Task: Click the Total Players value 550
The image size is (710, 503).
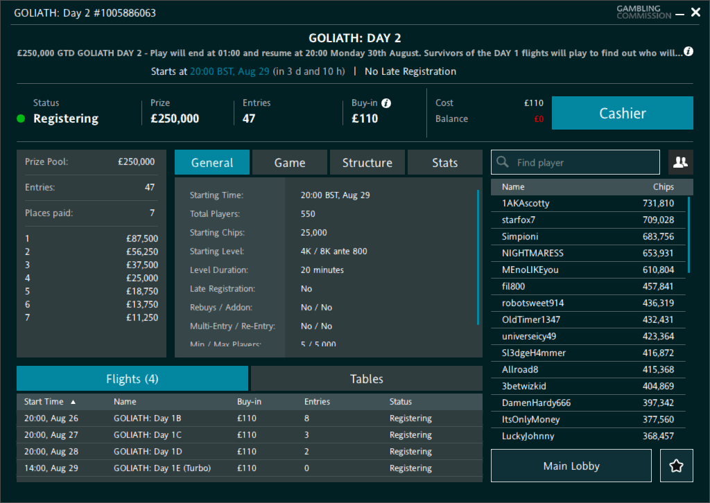Action: 308,214
